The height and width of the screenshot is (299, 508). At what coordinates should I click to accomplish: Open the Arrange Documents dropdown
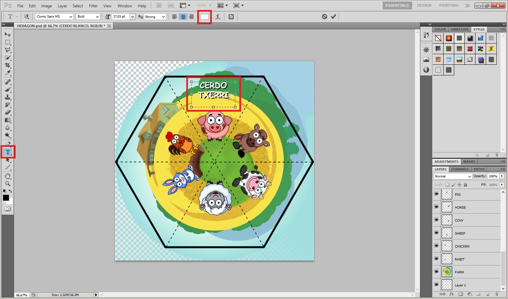(222, 6)
